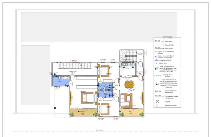Click the plant on left balcony corner
The height and width of the screenshot is (137, 211).
(x=71, y=114)
